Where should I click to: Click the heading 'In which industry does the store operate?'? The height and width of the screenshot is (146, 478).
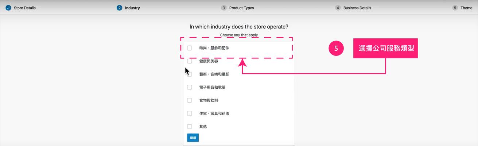coord(239,27)
